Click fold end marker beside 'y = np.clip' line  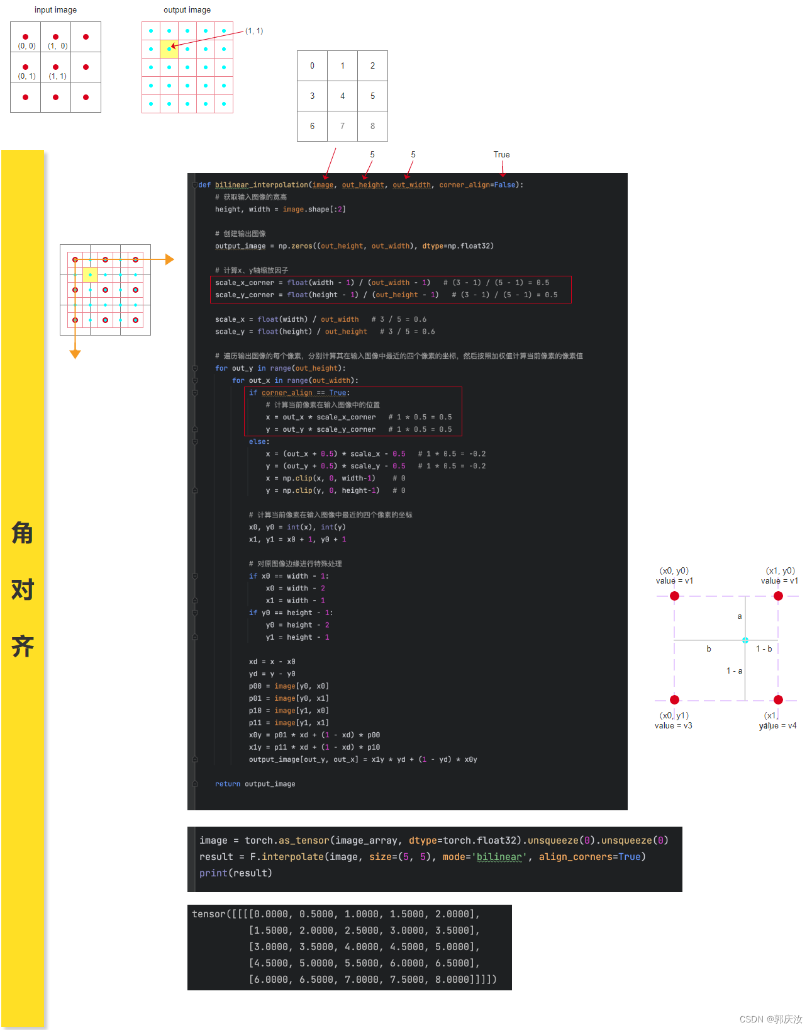195,490
